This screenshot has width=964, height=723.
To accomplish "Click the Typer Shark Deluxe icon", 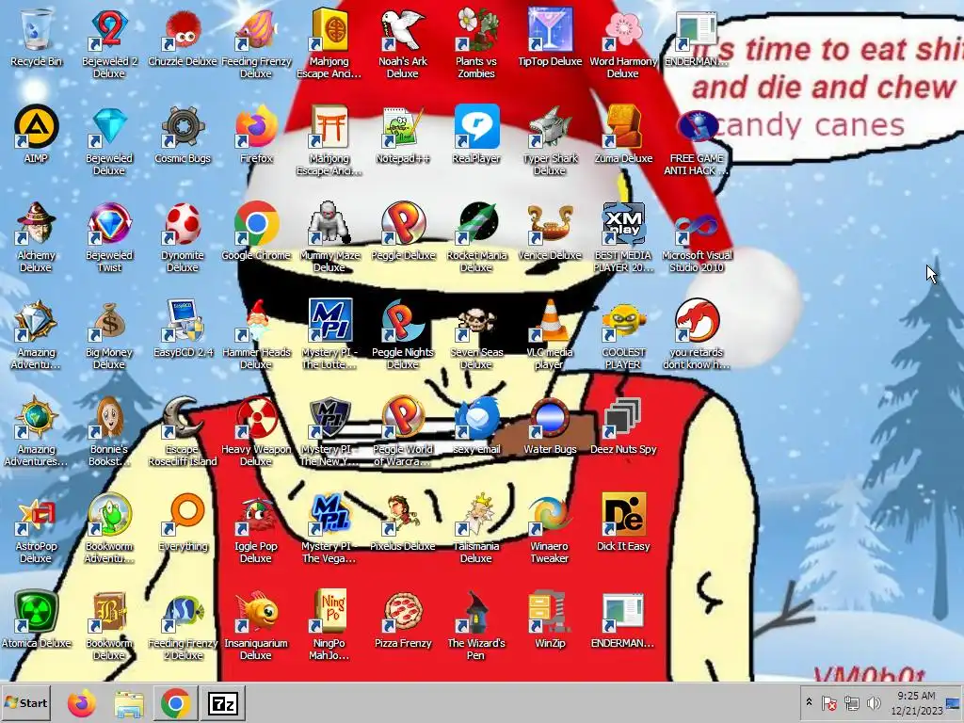I will [550, 140].
